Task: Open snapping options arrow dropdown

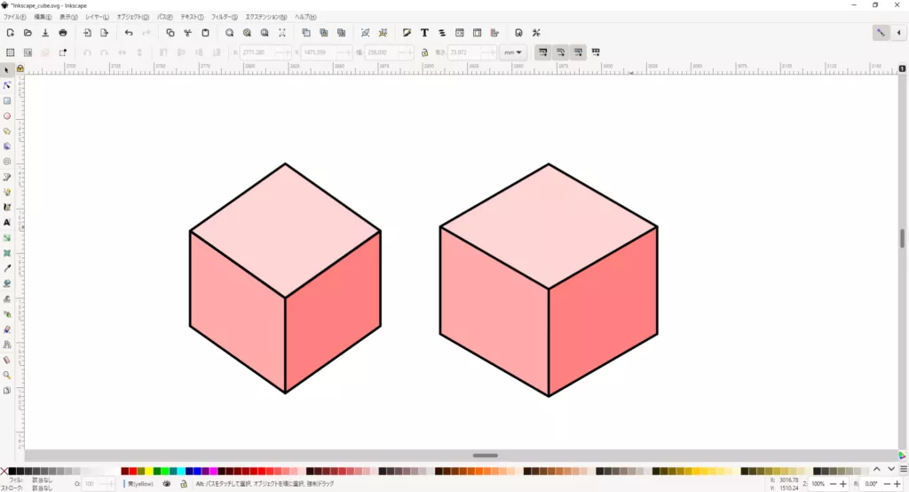Action: click(898, 33)
